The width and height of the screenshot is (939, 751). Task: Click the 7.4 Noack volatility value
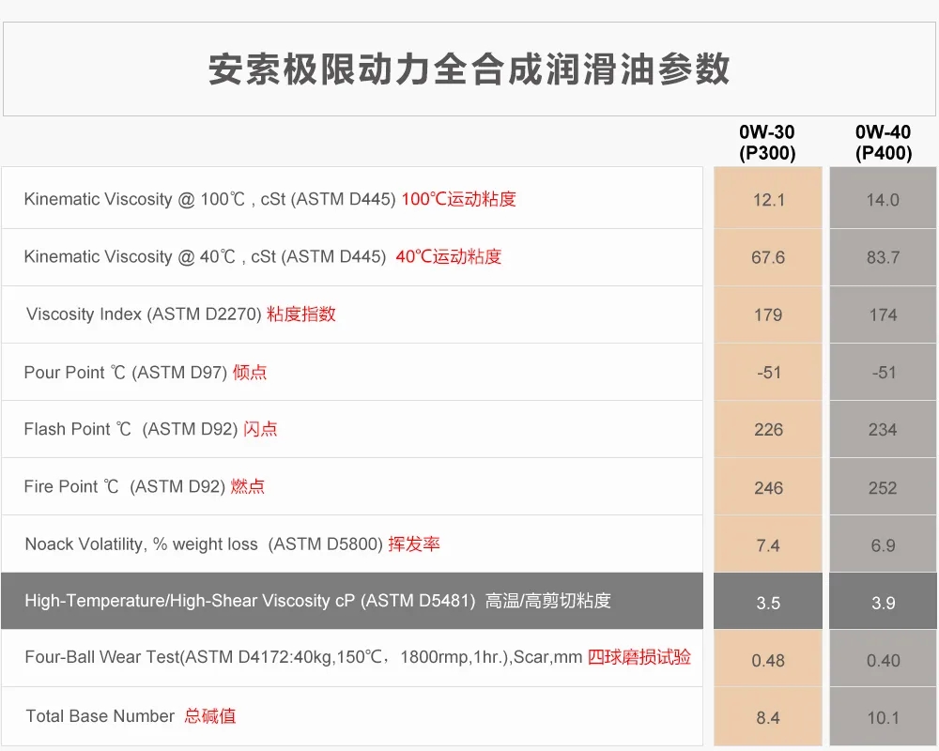tap(768, 545)
